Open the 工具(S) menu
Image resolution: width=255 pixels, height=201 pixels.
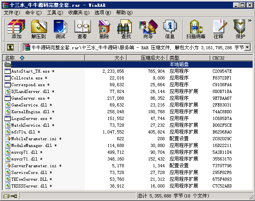coord(55,13)
